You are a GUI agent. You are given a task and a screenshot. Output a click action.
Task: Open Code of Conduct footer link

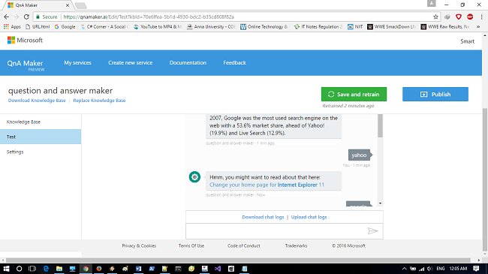tap(244, 245)
